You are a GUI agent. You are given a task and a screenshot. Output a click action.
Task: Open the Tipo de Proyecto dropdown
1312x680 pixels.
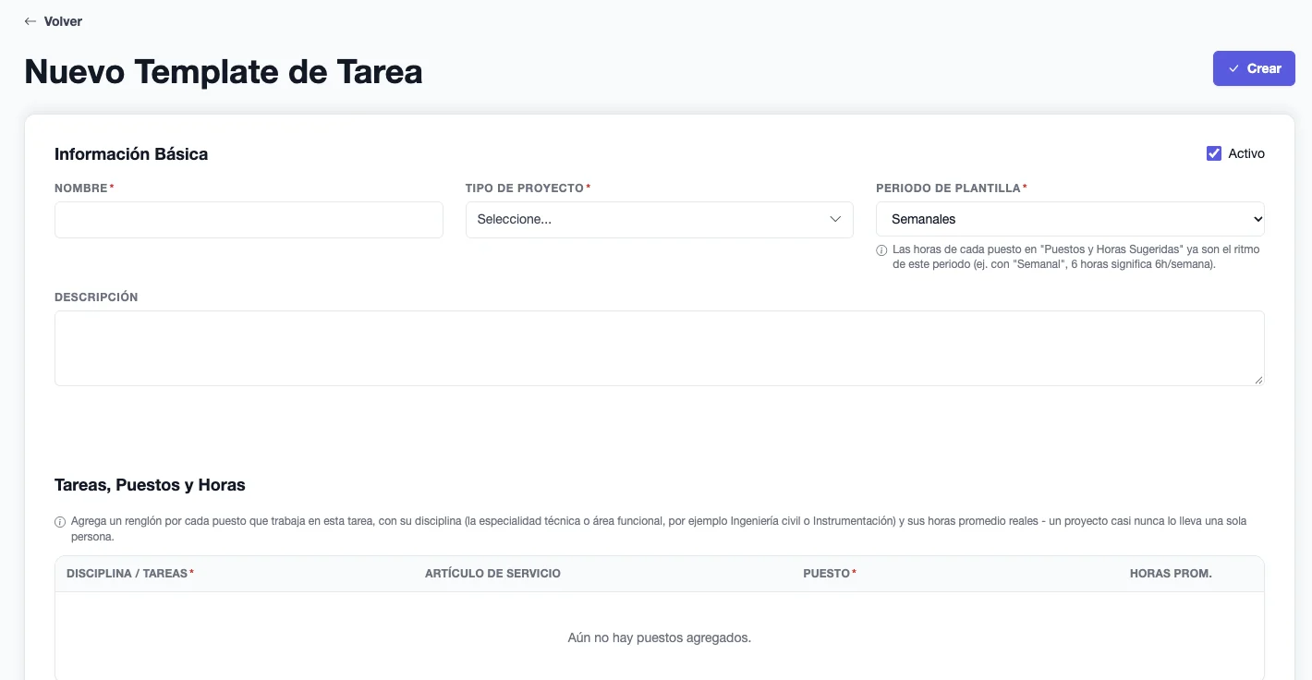(x=660, y=220)
